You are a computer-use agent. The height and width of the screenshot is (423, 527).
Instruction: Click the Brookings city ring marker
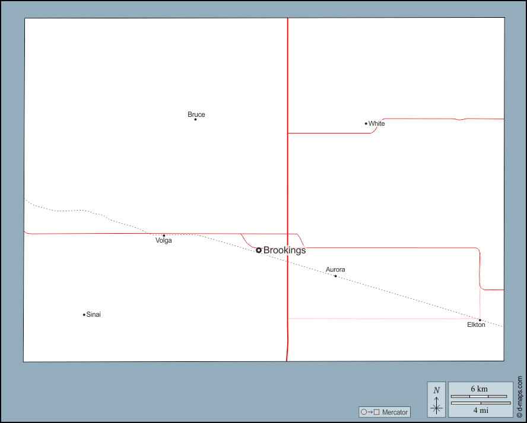259,250
